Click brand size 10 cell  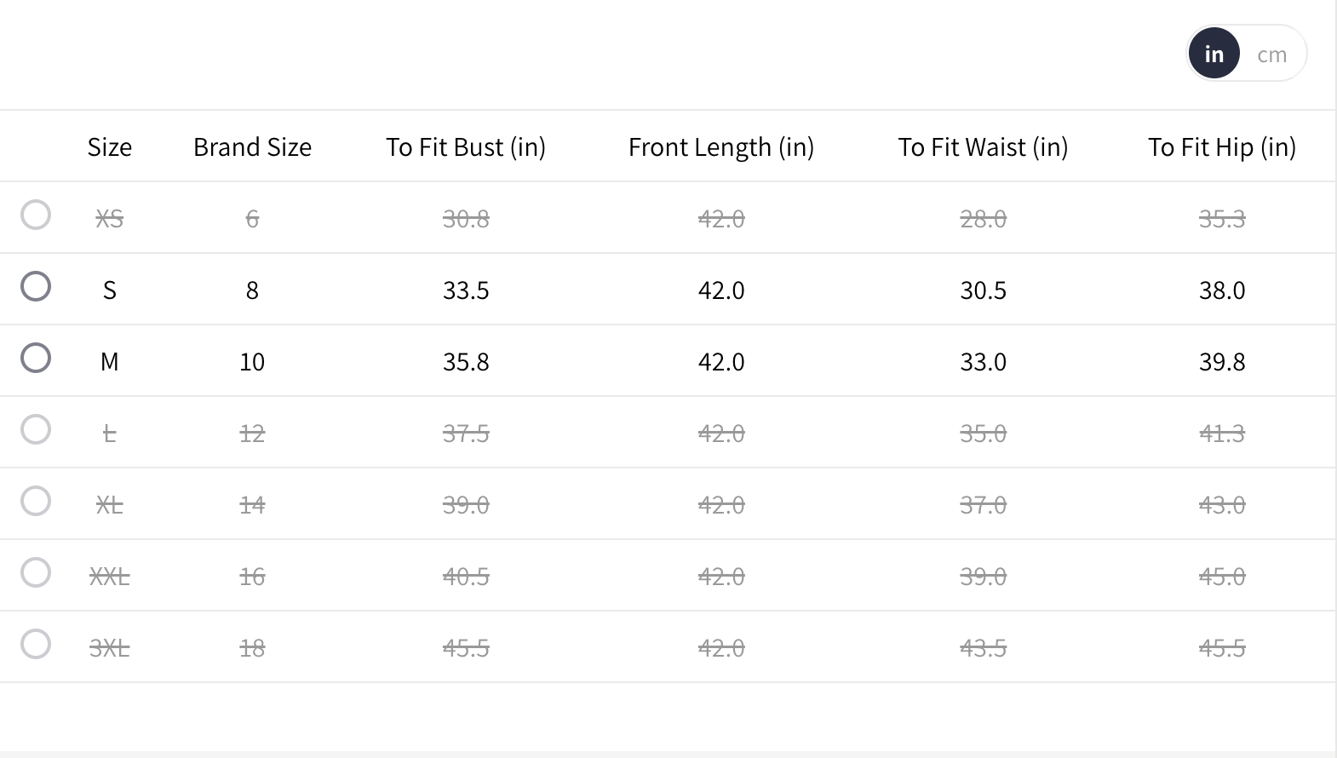tap(252, 362)
